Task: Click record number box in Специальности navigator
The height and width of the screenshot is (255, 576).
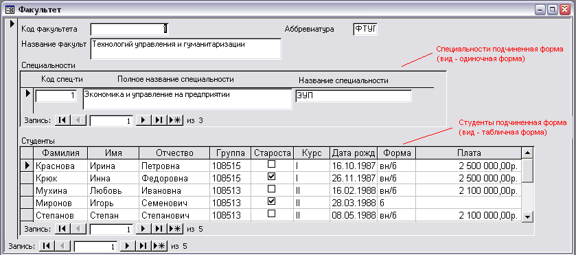Action: pos(111,120)
